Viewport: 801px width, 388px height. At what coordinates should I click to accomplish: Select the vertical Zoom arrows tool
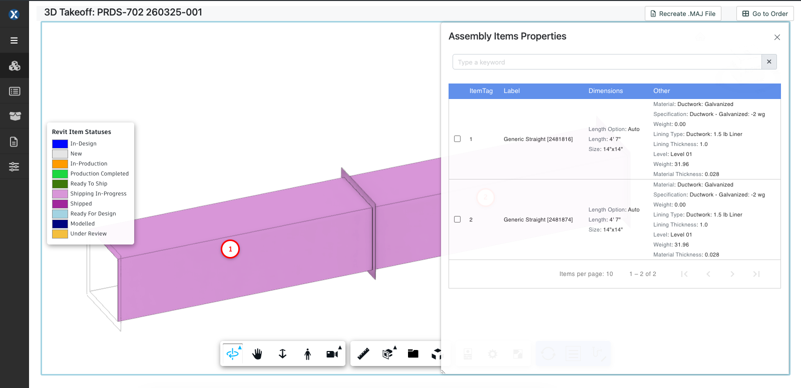(x=282, y=354)
